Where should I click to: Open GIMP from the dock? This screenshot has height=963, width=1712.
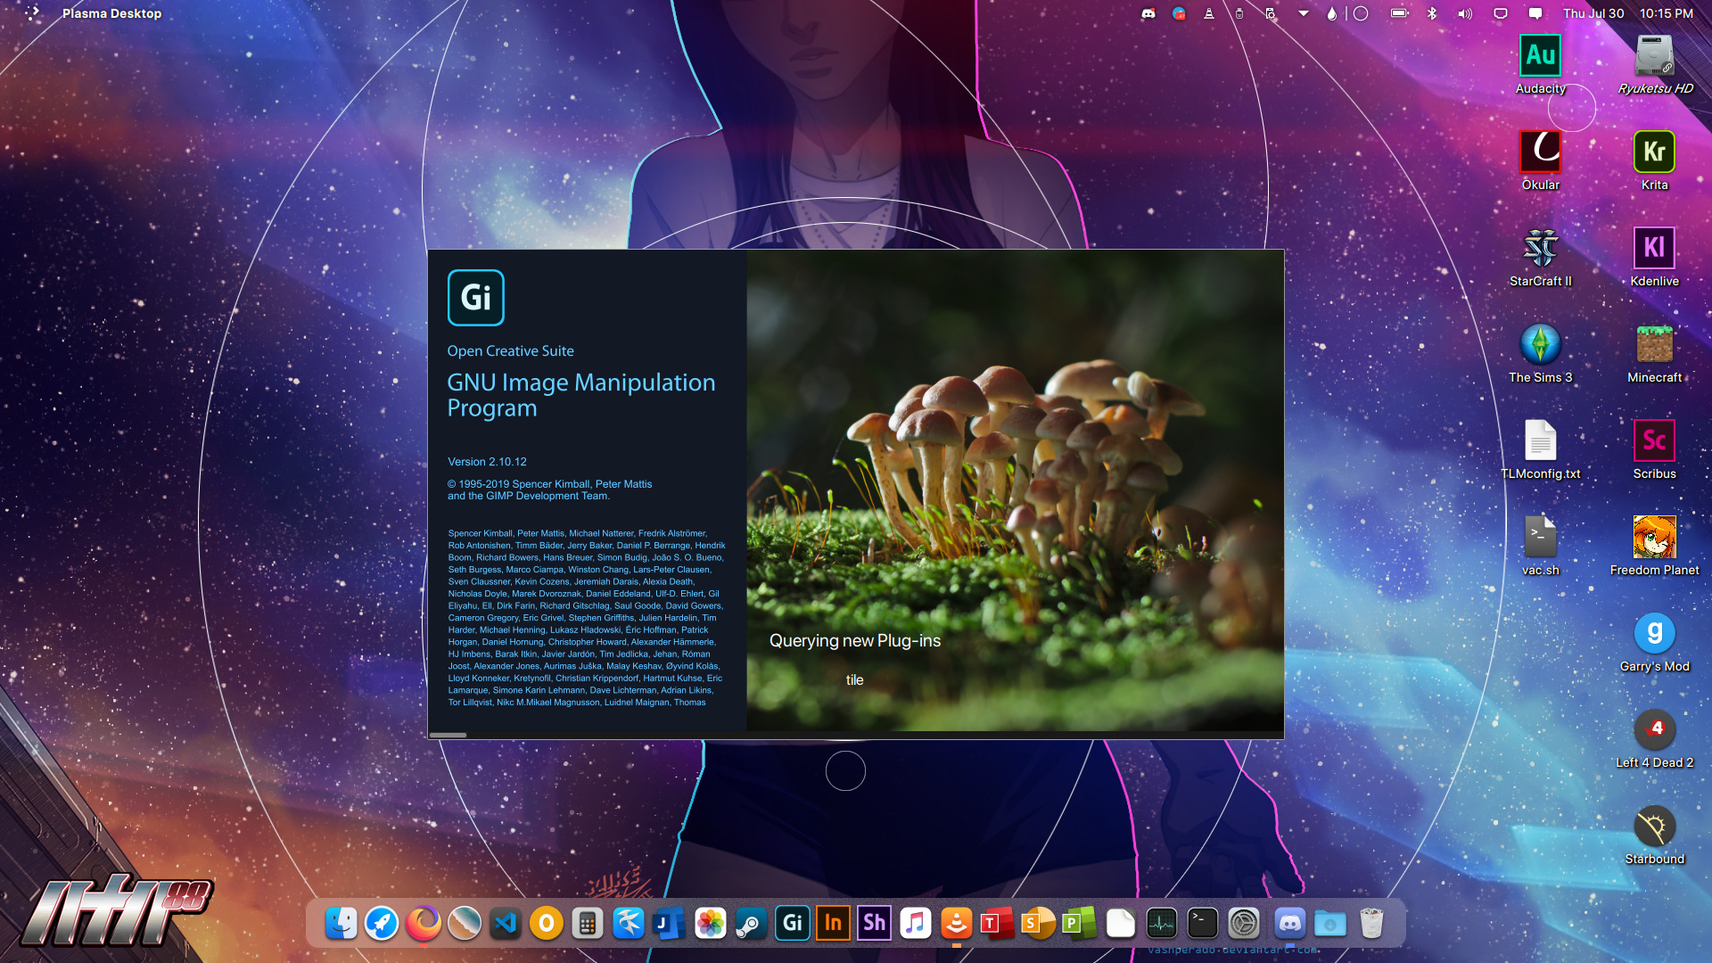pos(792,924)
